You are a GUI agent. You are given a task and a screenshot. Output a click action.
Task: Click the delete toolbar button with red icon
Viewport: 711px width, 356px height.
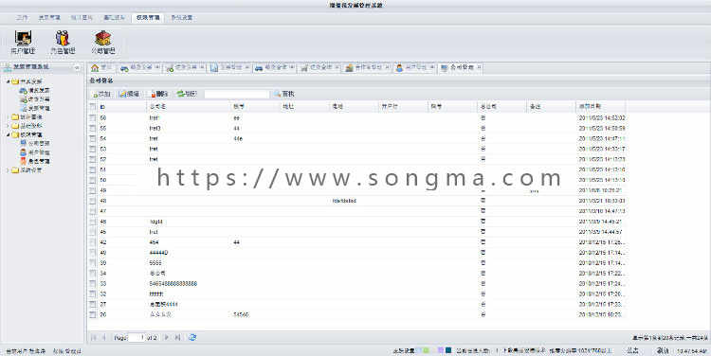point(159,94)
